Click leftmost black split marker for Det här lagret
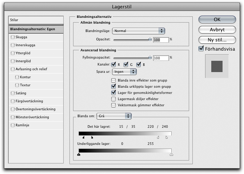244x174 pixels. click(83, 138)
